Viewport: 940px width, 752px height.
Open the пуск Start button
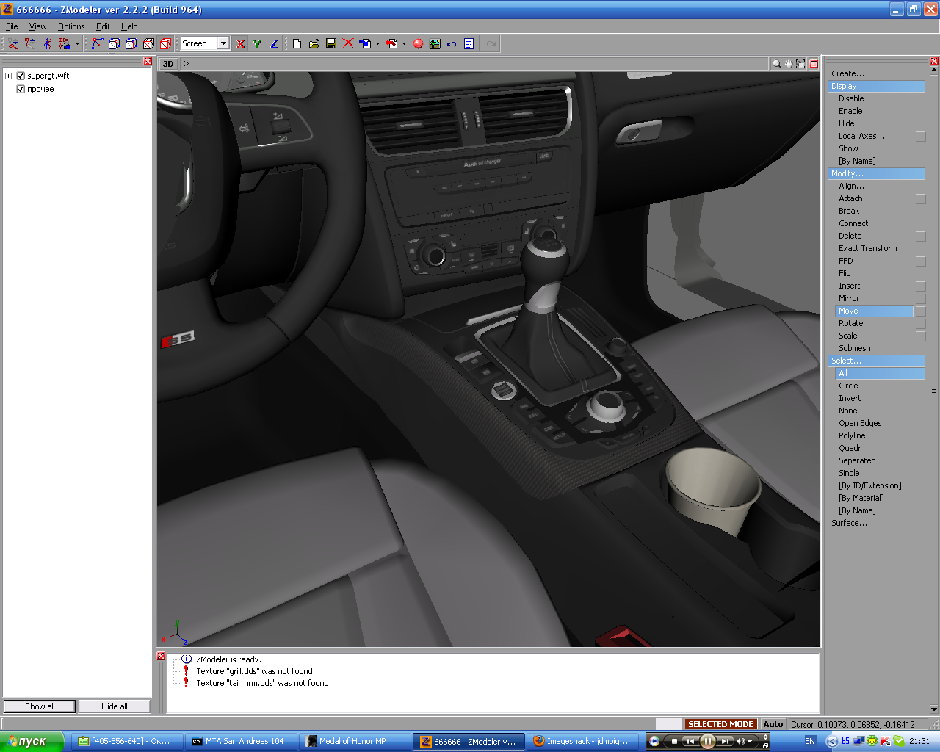click(x=32, y=742)
